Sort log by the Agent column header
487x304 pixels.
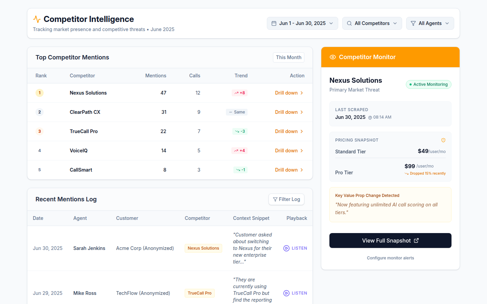point(80,218)
